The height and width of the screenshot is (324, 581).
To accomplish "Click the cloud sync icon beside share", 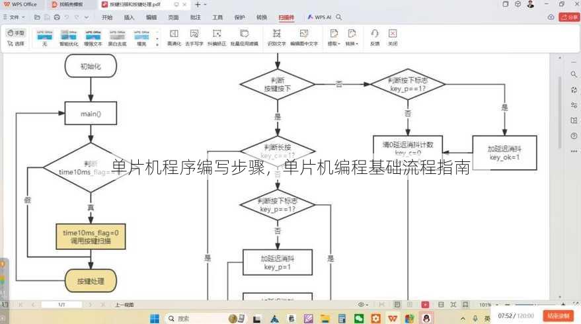I will tap(551, 17).
